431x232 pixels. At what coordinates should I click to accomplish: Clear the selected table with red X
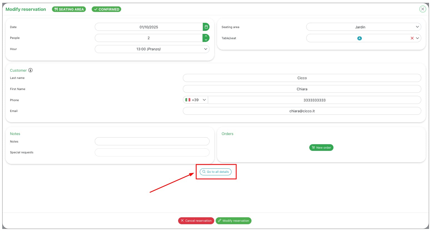(412, 38)
